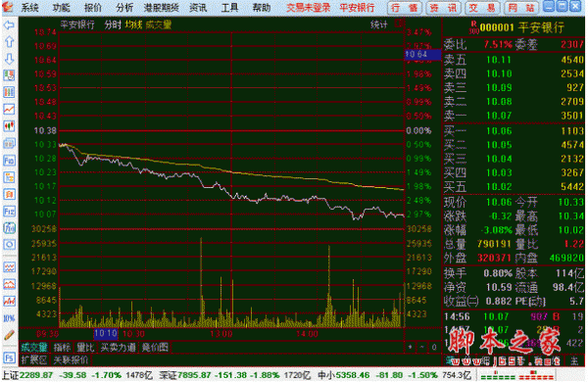The width and height of the screenshot is (588, 382).
Task: Click the 涨幅 value -3.08%
Action: tap(498, 230)
